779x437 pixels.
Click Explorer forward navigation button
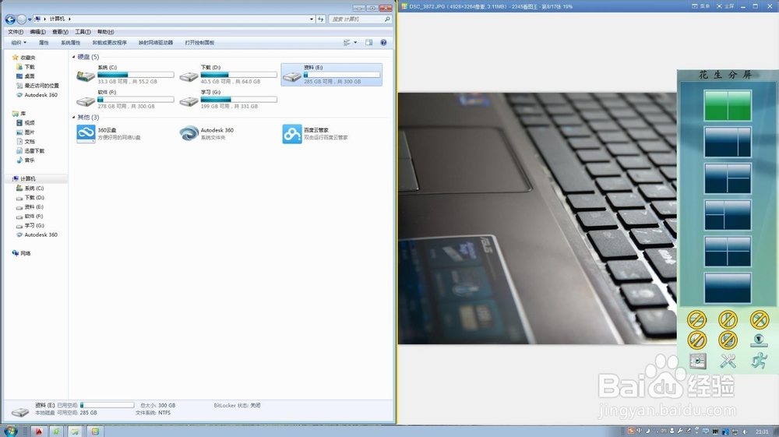click(x=21, y=19)
